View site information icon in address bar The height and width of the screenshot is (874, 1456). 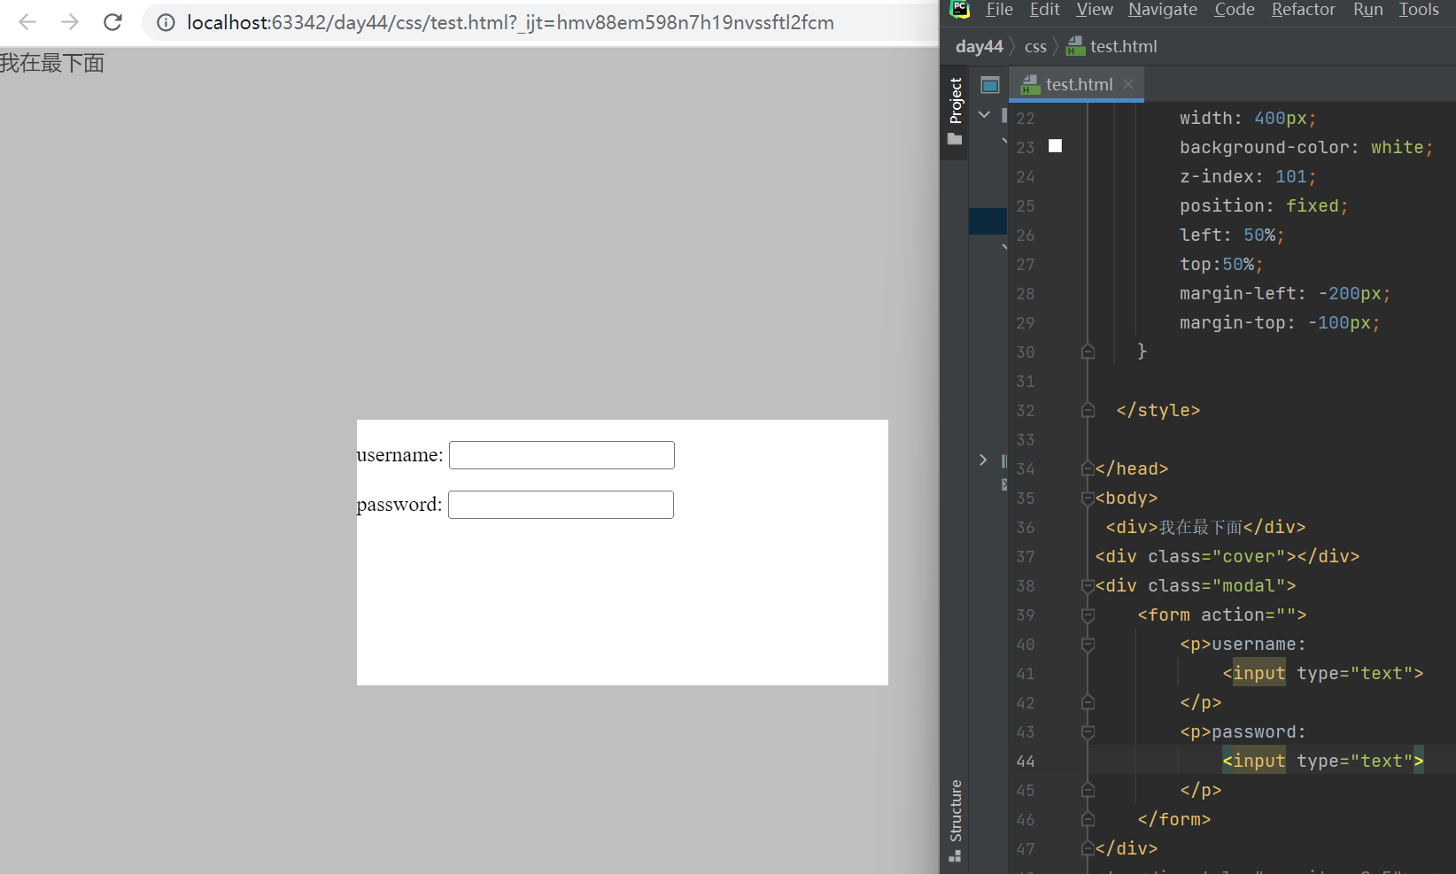166,23
